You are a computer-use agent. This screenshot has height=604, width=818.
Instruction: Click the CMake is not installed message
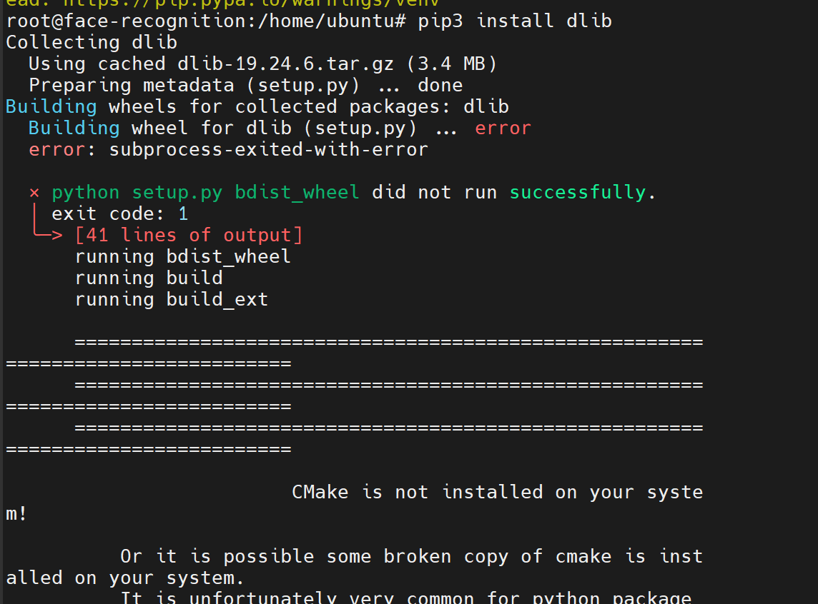tap(497, 492)
